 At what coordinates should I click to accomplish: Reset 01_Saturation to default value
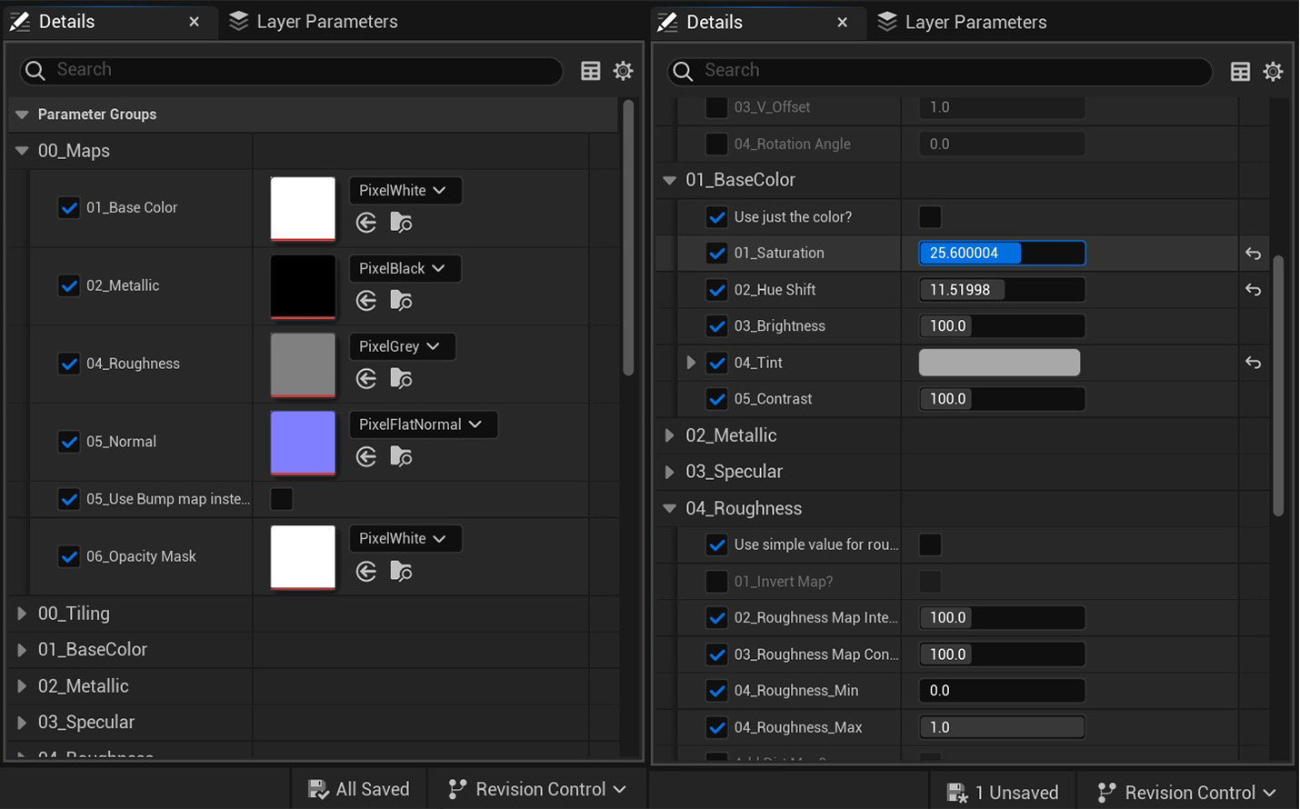pos(1253,254)
